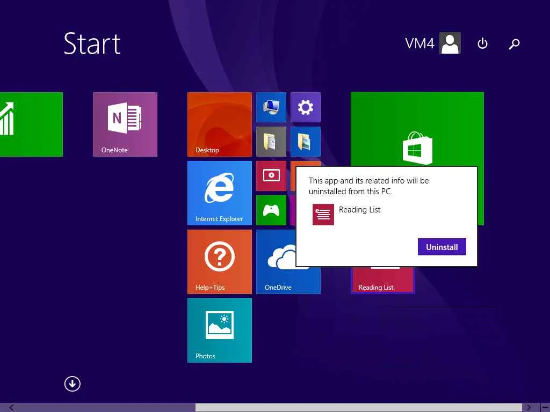Open the PC settings gear tile

click(306, 107)
